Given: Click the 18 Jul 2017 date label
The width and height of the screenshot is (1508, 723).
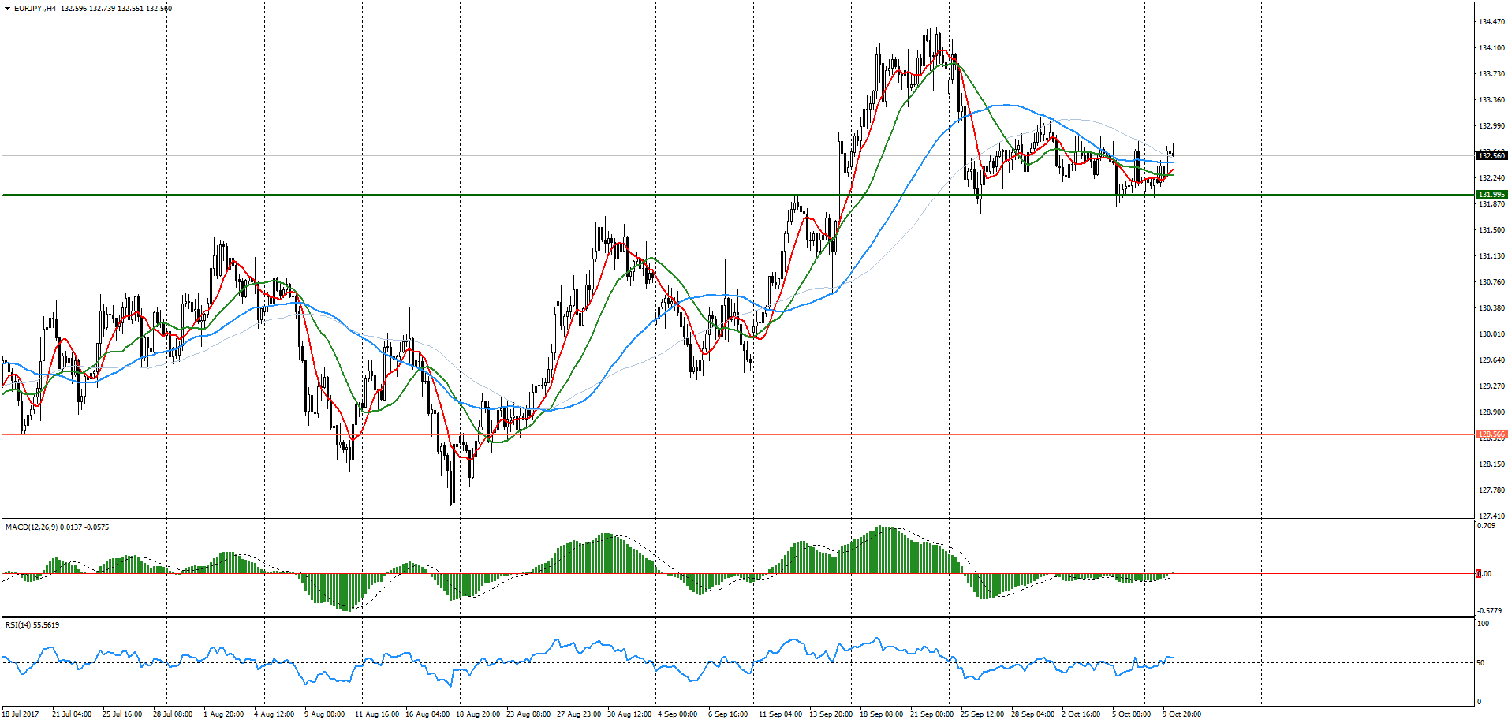Looking at the screenshot, I should (21, 714).
